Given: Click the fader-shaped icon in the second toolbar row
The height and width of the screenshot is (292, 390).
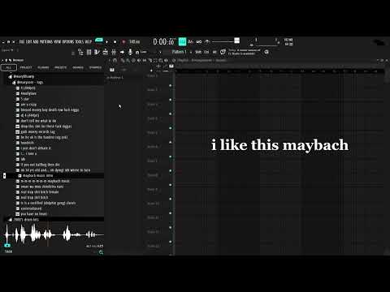Looking at the screenshot, I should point(114,52).
